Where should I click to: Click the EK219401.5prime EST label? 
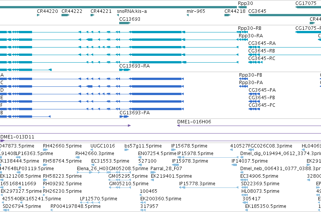171,177
